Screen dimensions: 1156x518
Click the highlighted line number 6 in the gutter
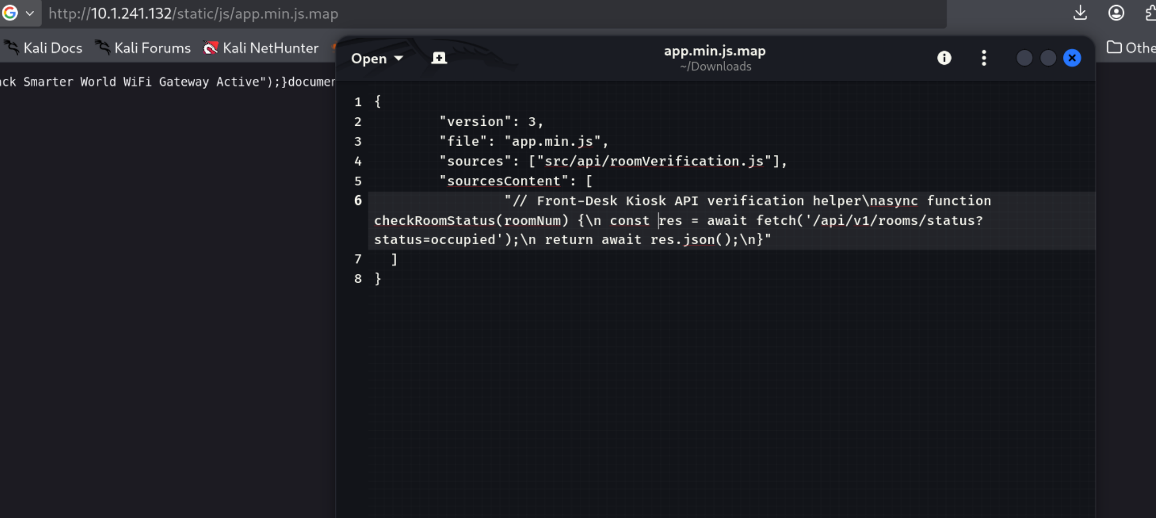358,201
